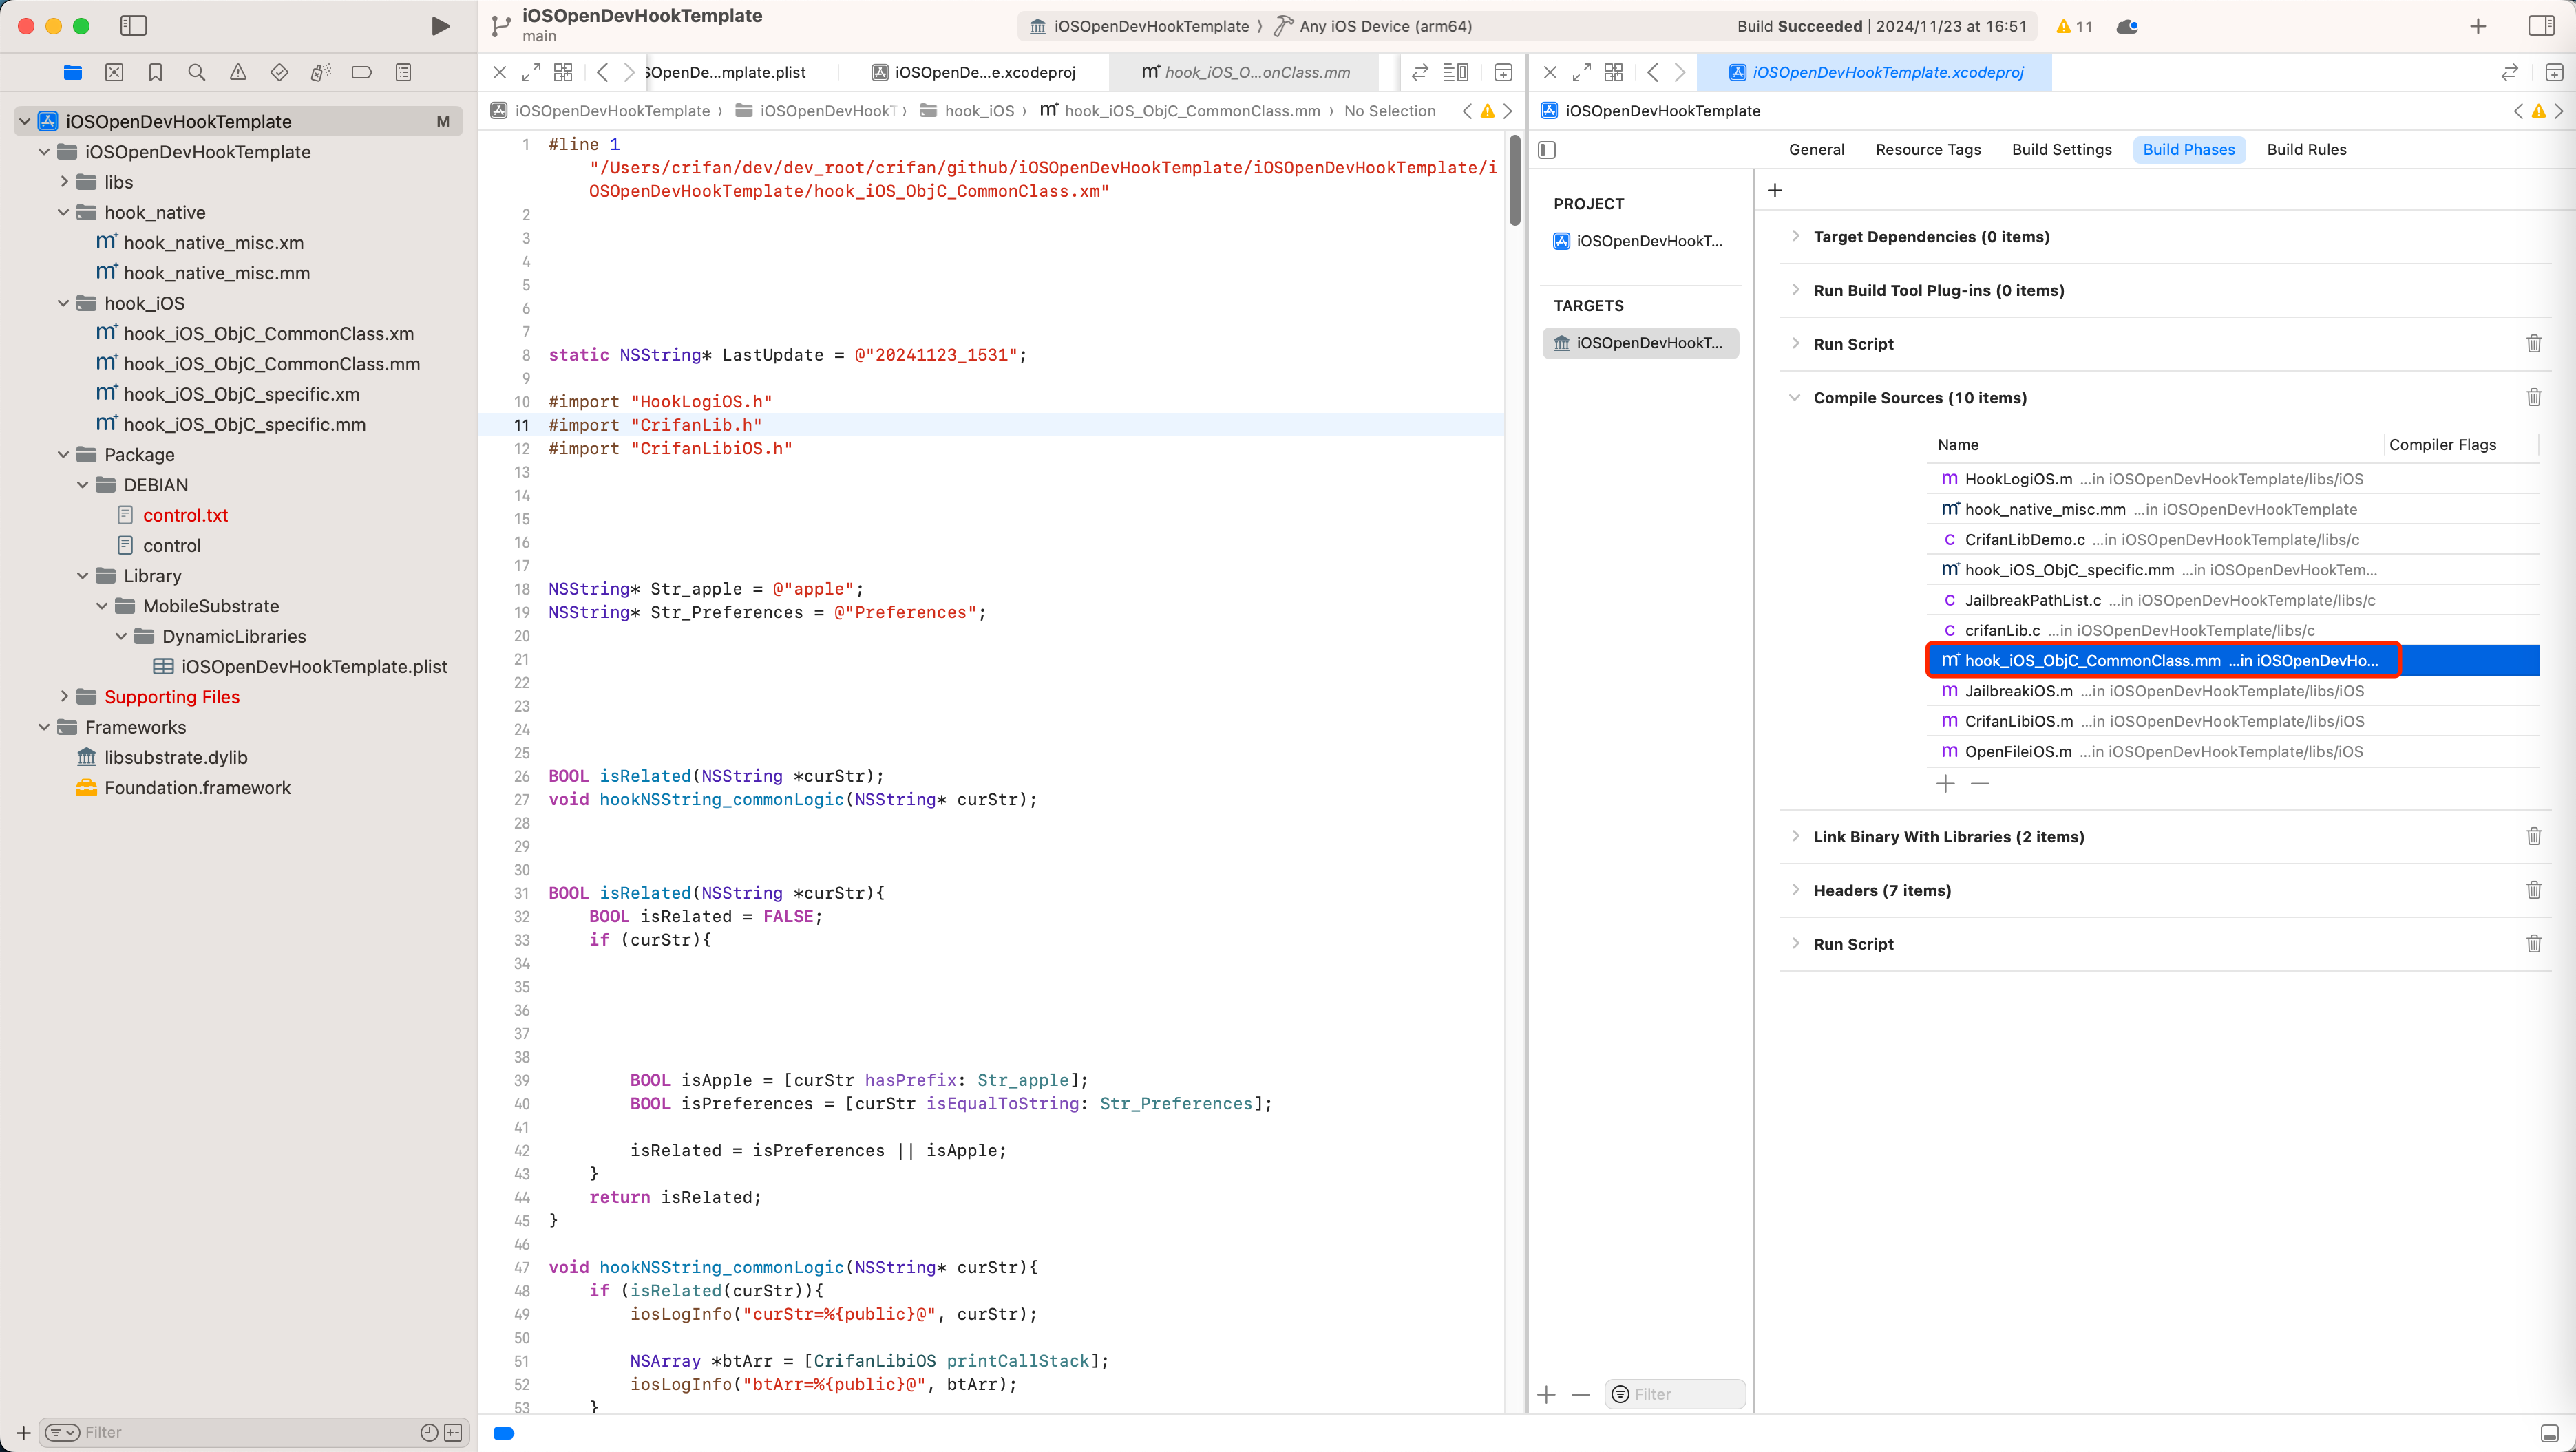
Task: Collapse the Compile Sources section
Action: [x=1795, y=397]
